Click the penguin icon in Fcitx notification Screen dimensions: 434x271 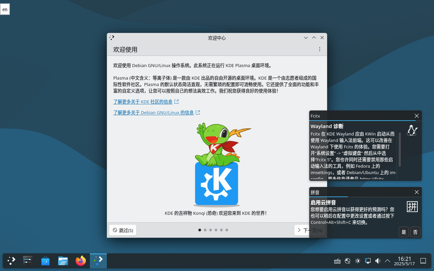(412, 130)
